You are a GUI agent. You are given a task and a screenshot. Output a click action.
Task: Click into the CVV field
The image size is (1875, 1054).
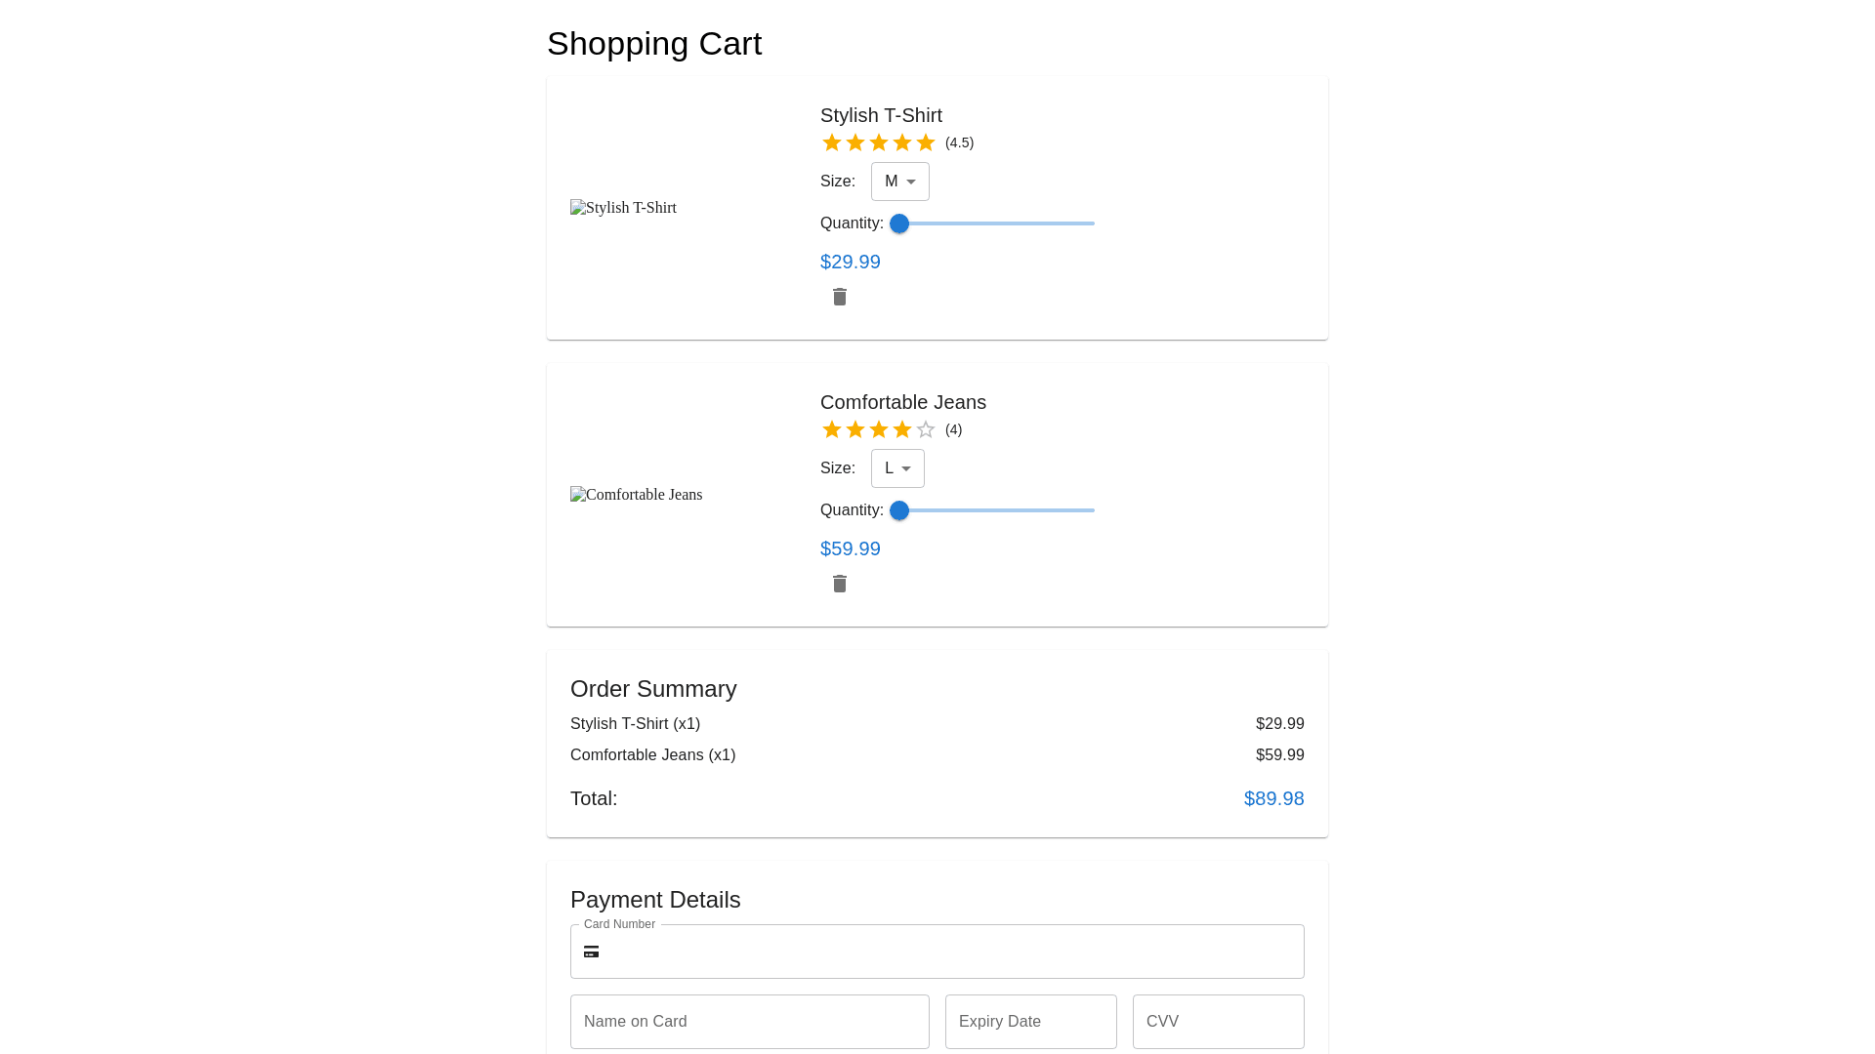click(x=1218, y=1022)
